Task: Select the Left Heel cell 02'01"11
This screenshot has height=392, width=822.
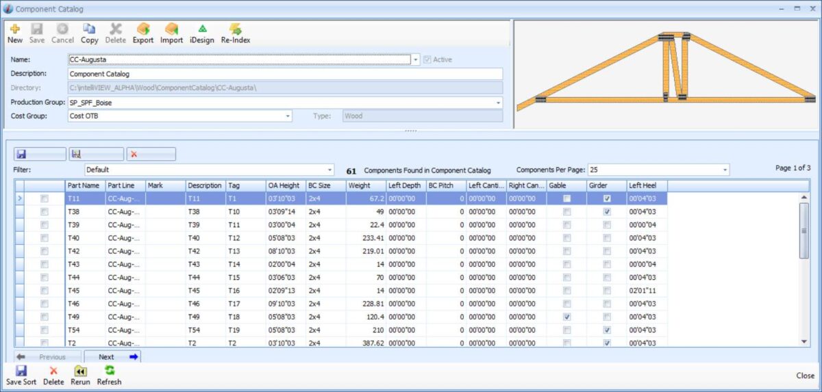Action: [647, 291]
